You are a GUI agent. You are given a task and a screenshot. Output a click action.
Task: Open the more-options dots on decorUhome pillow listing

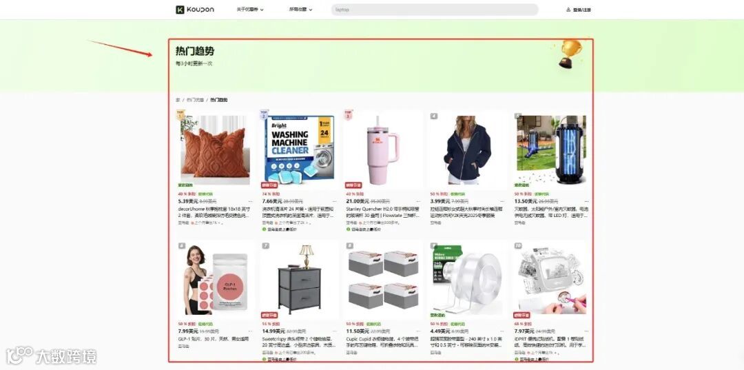point(251,202)
